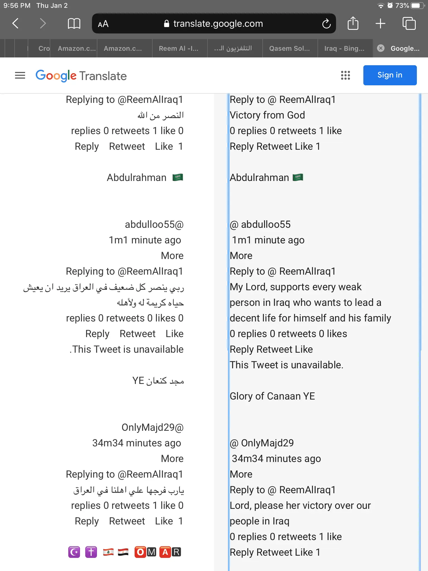Click the translated text 'Victory from God'
This screenshot has width=428, height=571.
coord(267,115)
